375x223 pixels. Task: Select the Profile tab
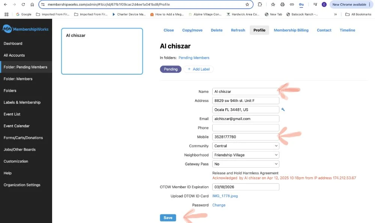click(x=259, y=30)
